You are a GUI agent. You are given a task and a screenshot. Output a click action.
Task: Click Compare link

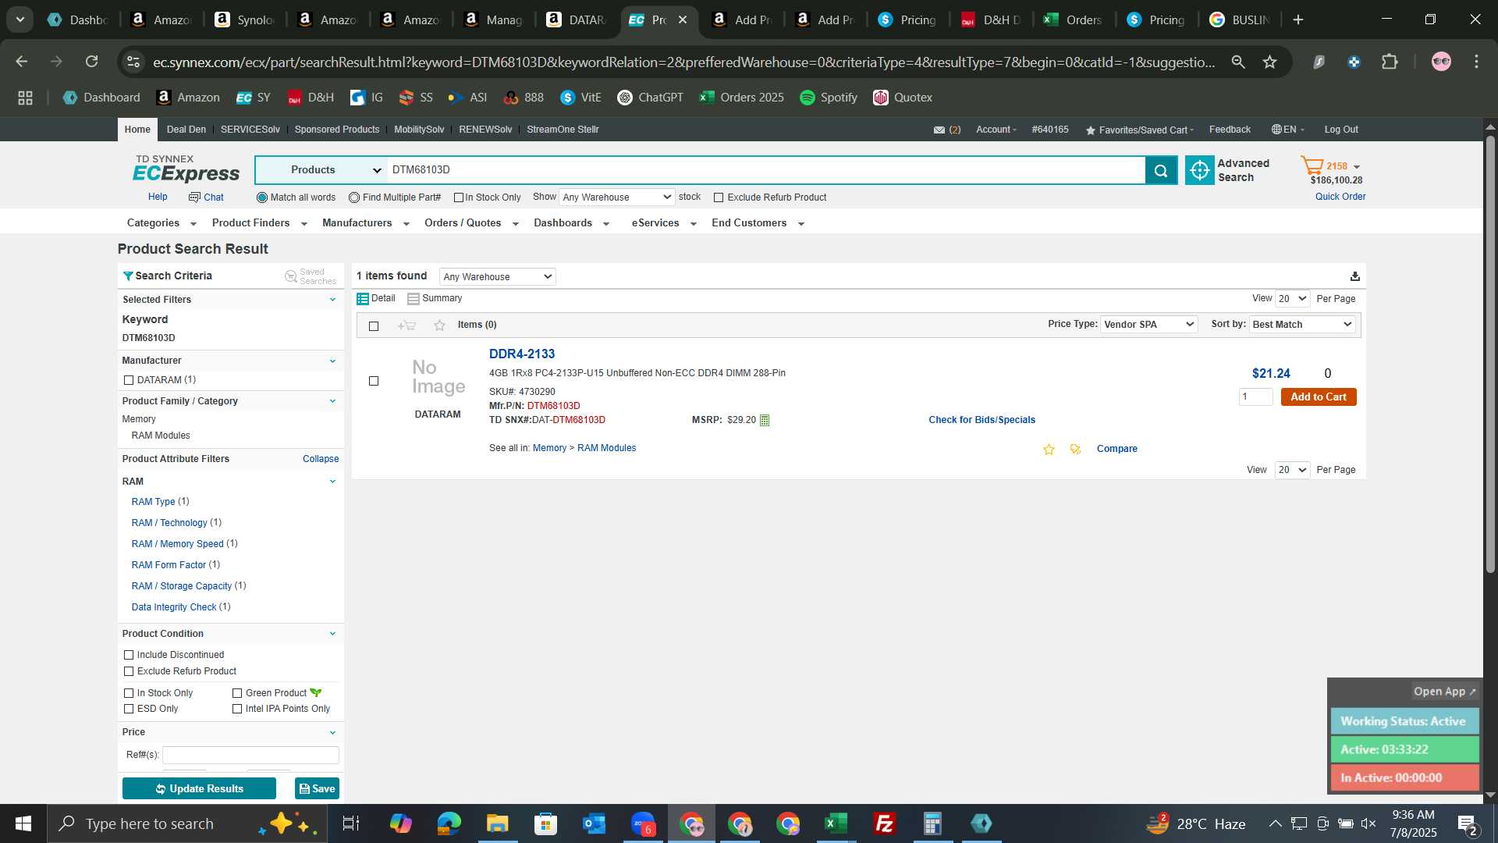(1116, 449)
